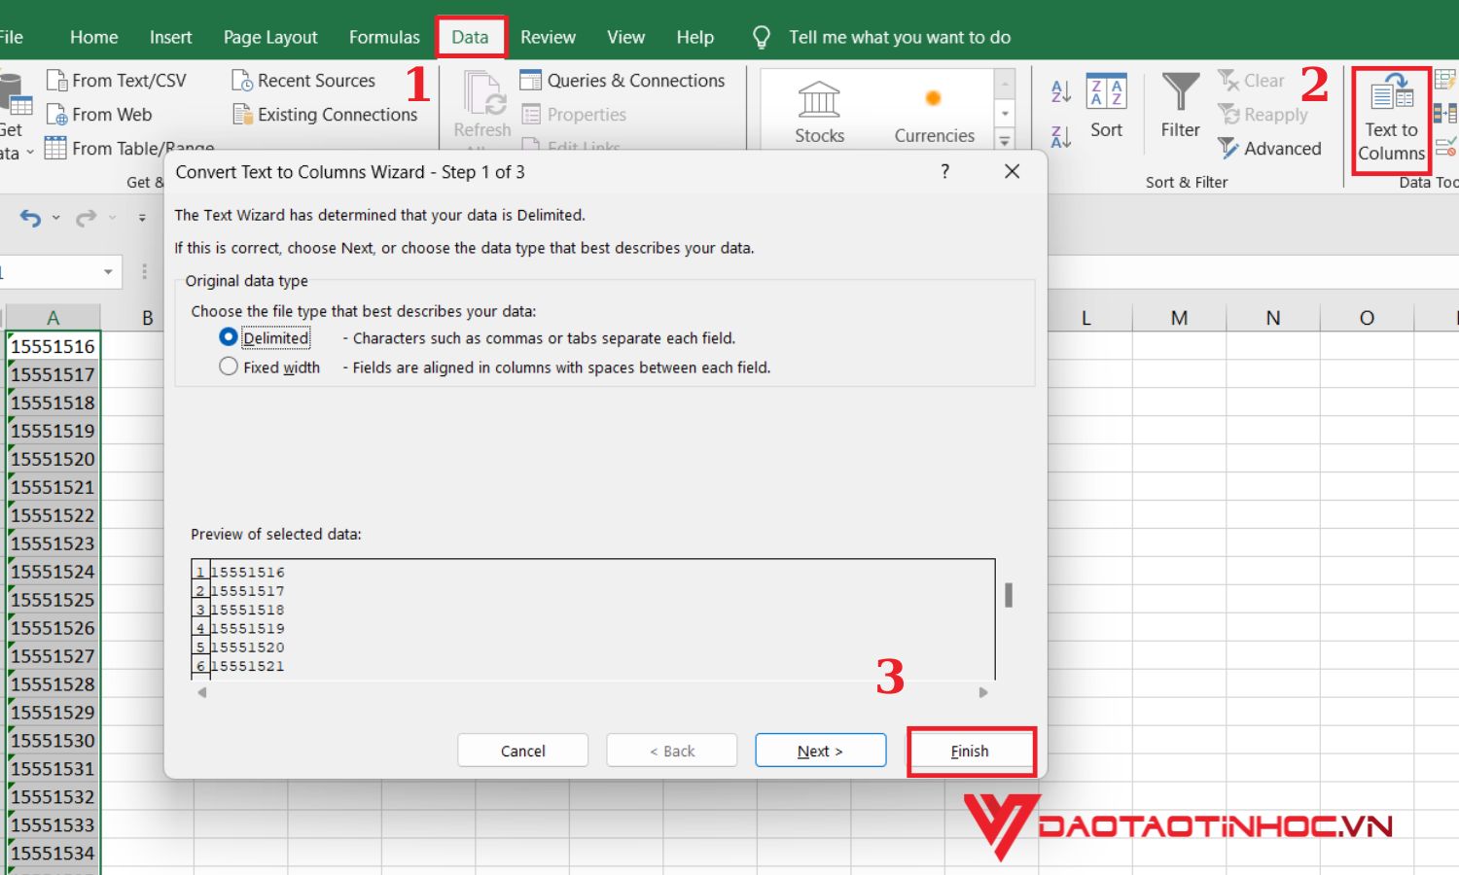Screen dimensions: 1459x875
Task: Open the Redo history dropdown arrow
Action: point(112,218)
